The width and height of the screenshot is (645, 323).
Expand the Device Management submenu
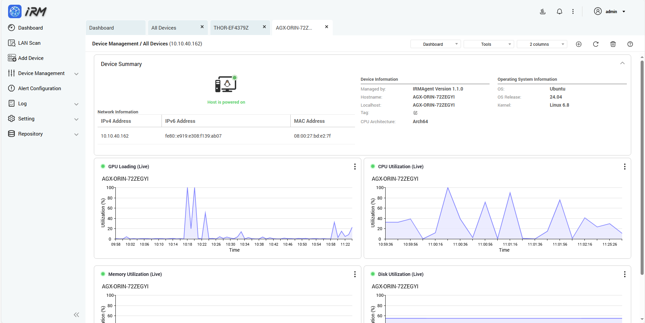click(x=76, y=74)
